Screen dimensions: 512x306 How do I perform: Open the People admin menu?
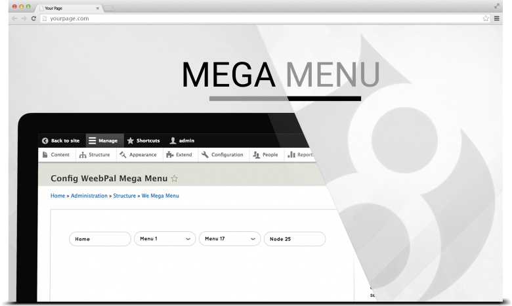pos(266,155)
